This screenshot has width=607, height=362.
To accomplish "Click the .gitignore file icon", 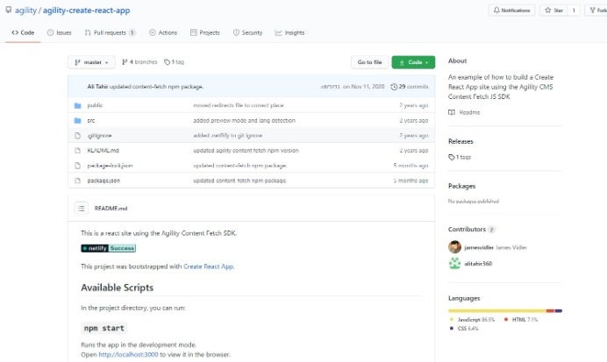I will click(77, 136).
